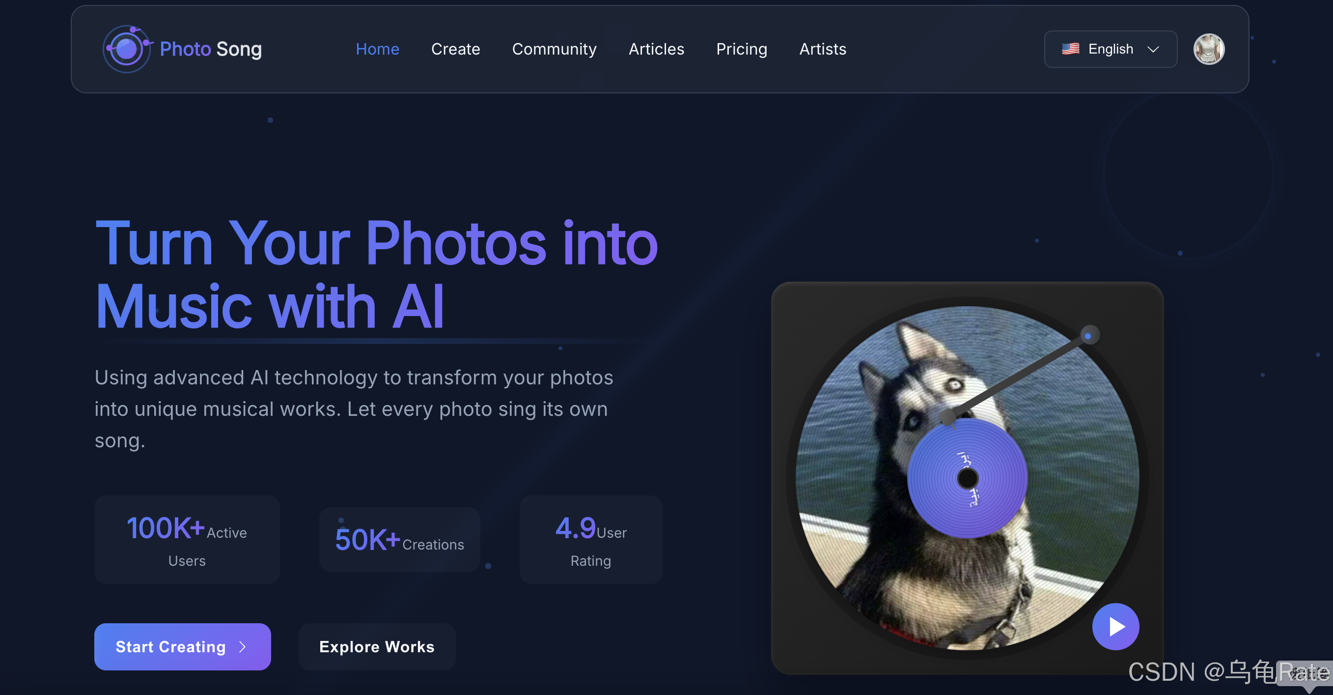
Task: Expand the English language dropdown chevron
Action: click(x=1153, y=49)
